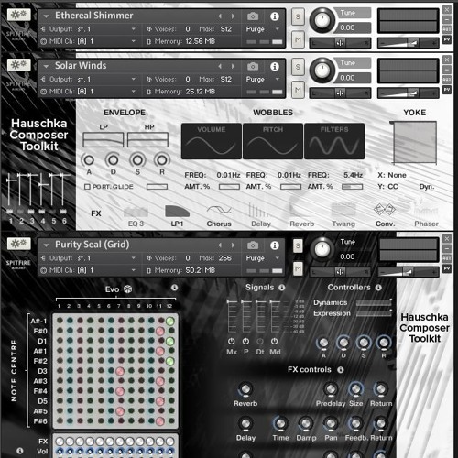Select the Reverb effect in FX row

tap(301, 211)
